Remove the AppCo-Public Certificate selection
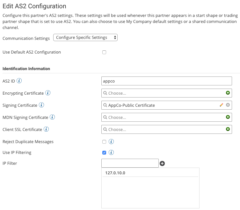 pyautogui.click(x=228, y=105)
